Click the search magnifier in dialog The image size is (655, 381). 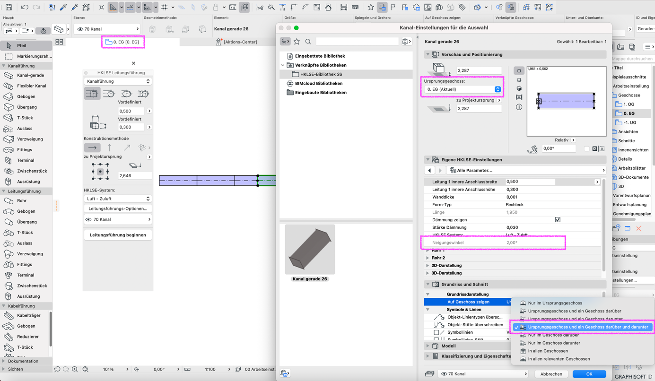(x=308, y=42)
